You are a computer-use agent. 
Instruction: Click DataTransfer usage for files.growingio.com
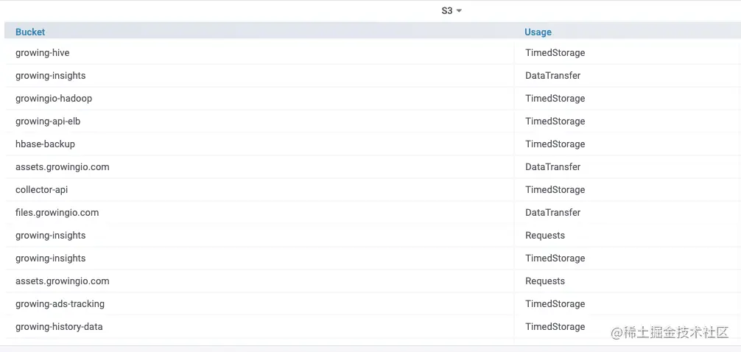click(x=553, y=213)
